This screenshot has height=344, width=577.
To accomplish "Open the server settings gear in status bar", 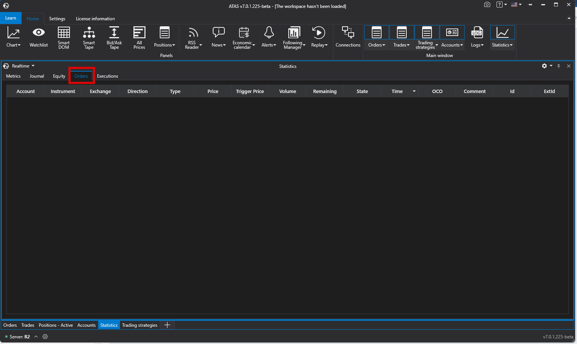I will pyautogui.click(x=45, y=336).
